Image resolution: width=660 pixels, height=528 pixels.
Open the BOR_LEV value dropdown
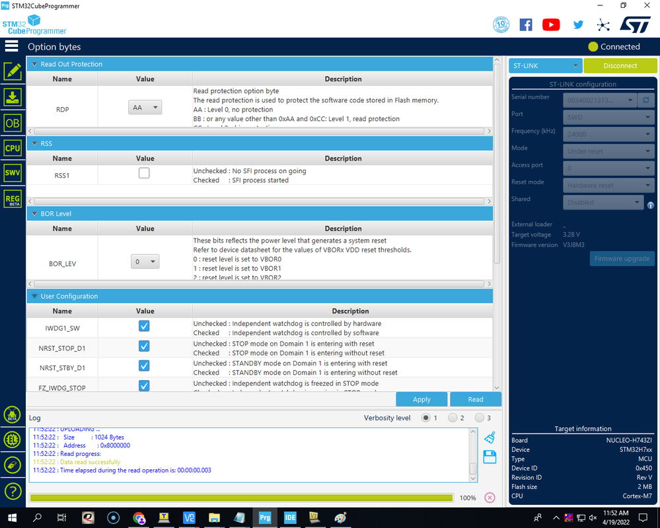145,262
